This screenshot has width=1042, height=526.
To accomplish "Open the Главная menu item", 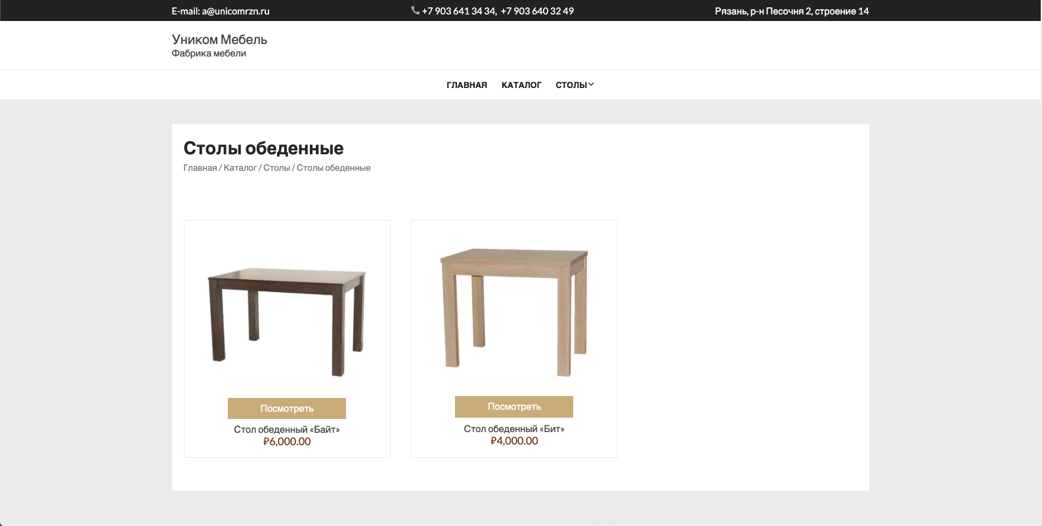I will click(x=467, y=85).
